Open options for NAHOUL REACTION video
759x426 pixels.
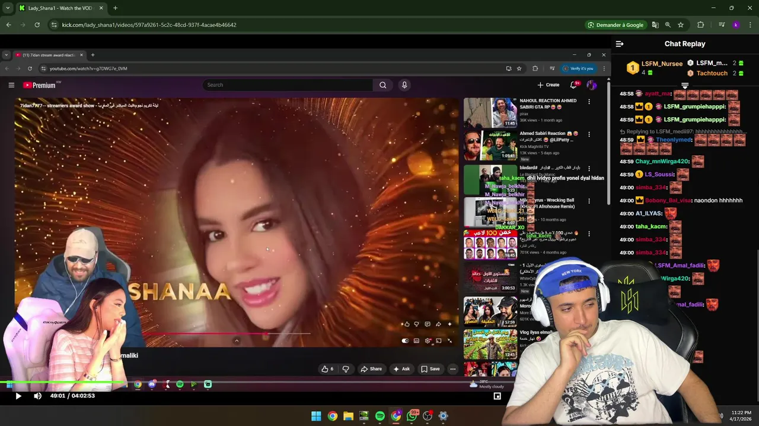(589, 102)
